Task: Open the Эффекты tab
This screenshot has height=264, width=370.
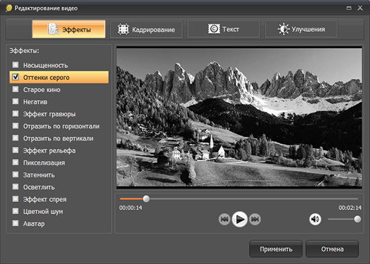Action: (x=69, y=29)
